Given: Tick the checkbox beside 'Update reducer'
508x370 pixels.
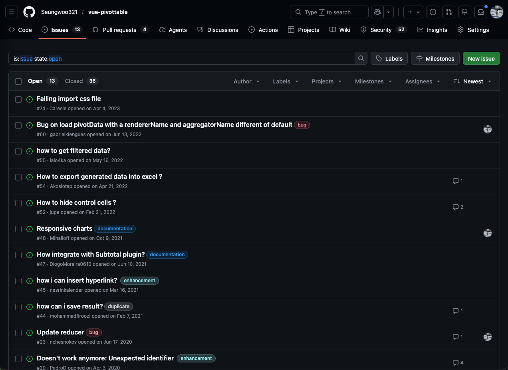Looking at the screenshot, I should pos(18,332).
